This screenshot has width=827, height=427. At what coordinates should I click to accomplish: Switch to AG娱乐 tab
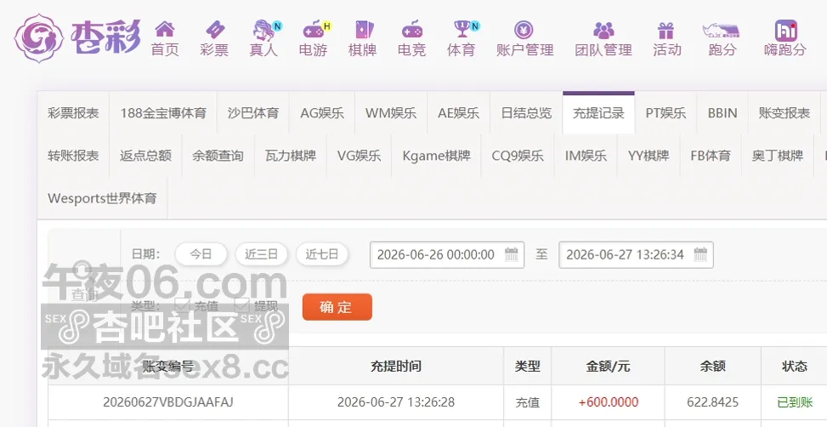click(322, 112)
